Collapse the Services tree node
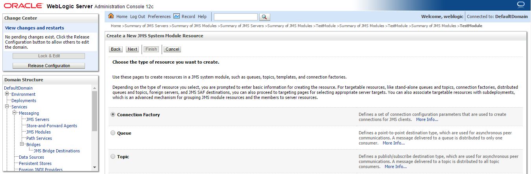The width and height of the screenshot is (531, 174). tap(7, 107)
